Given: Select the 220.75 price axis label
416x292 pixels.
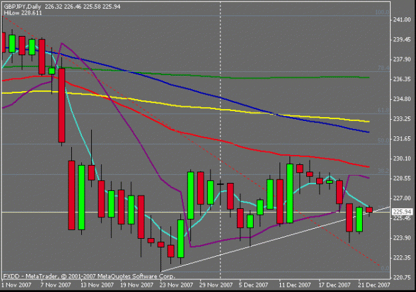Looking at the screenshot, I should pos(401,277).
